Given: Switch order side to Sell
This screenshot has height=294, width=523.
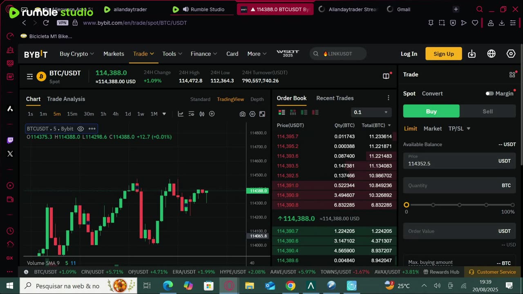Looking at the screenshot, I should [x=487, y=111].
